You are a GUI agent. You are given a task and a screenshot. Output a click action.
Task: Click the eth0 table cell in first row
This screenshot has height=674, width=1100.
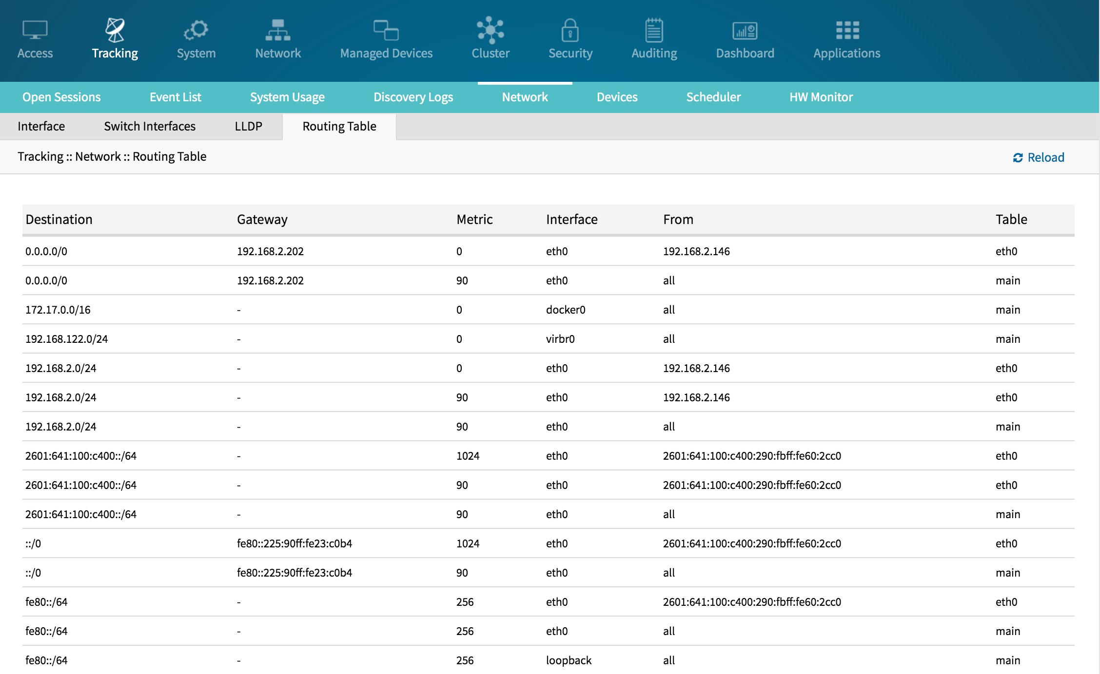[1006, 251]
